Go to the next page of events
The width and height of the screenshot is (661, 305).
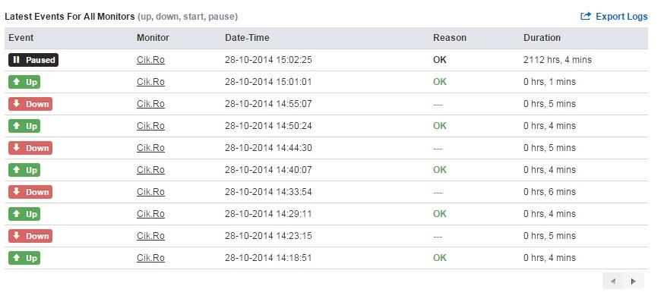click(x=633, y=281)
